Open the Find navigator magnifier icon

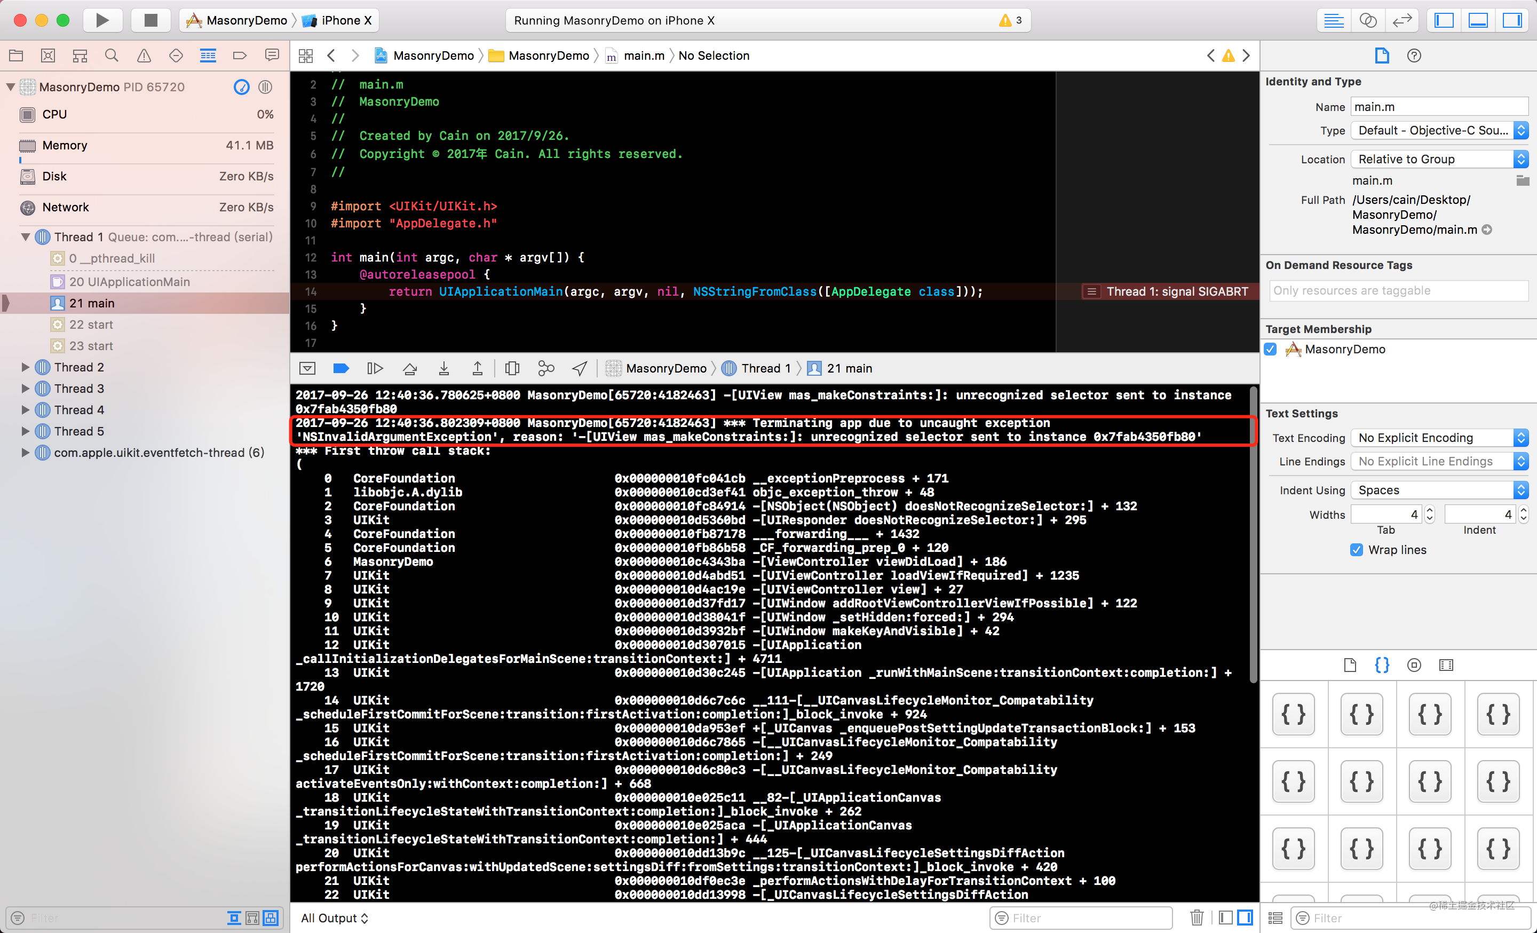[112, 56]
